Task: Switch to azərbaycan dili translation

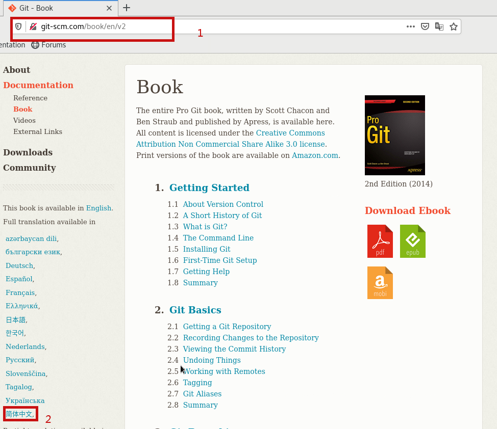Action: click(x=31, y=239)
